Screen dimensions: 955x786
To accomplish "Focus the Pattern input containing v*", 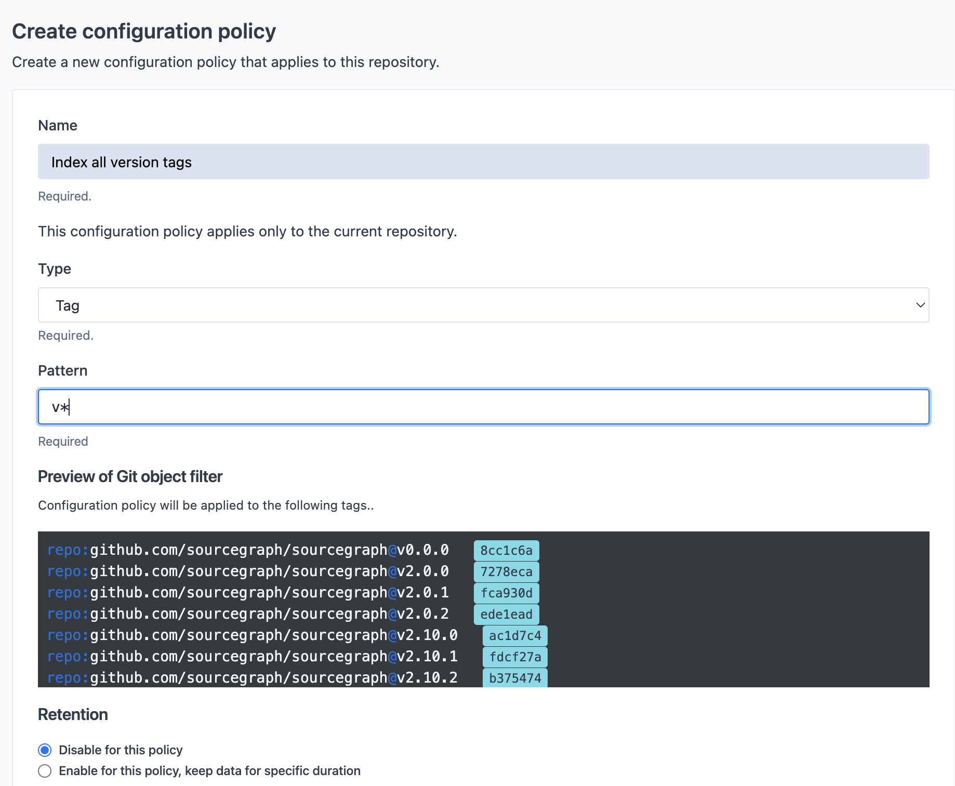I will [x=483, y=407].
